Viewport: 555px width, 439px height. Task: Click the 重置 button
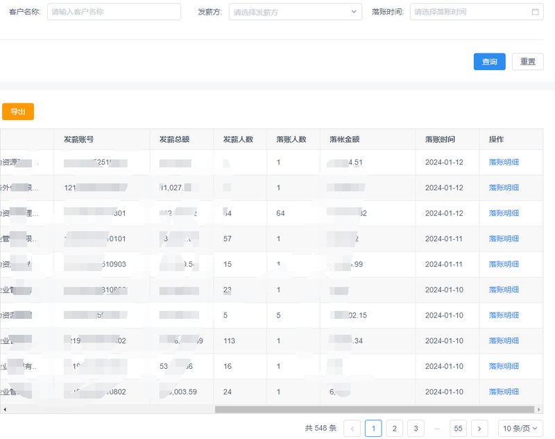pyautogui.click(x=528, y=62)
